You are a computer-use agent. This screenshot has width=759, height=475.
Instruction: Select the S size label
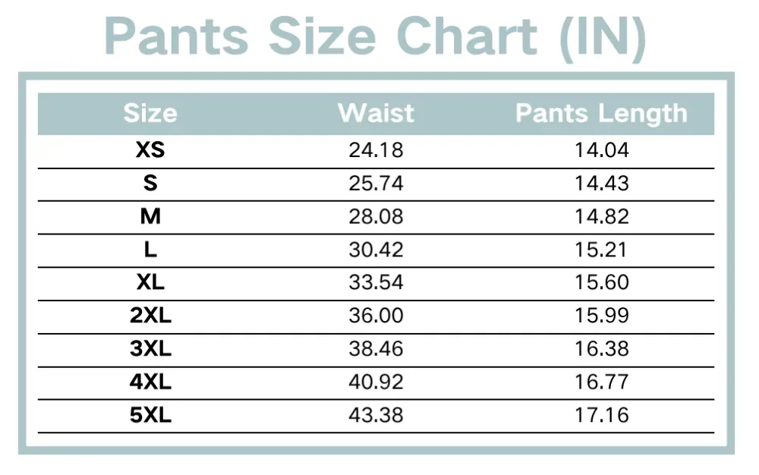tap(150, 184)
